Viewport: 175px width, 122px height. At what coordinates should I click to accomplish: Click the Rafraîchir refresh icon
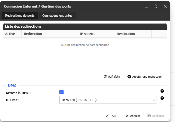(105, 77)
